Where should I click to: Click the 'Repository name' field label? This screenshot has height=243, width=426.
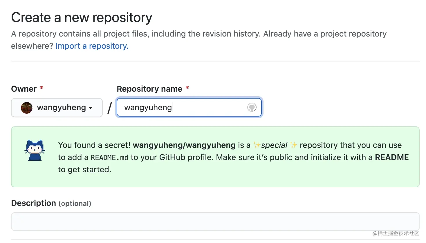(x=149, y=89)
